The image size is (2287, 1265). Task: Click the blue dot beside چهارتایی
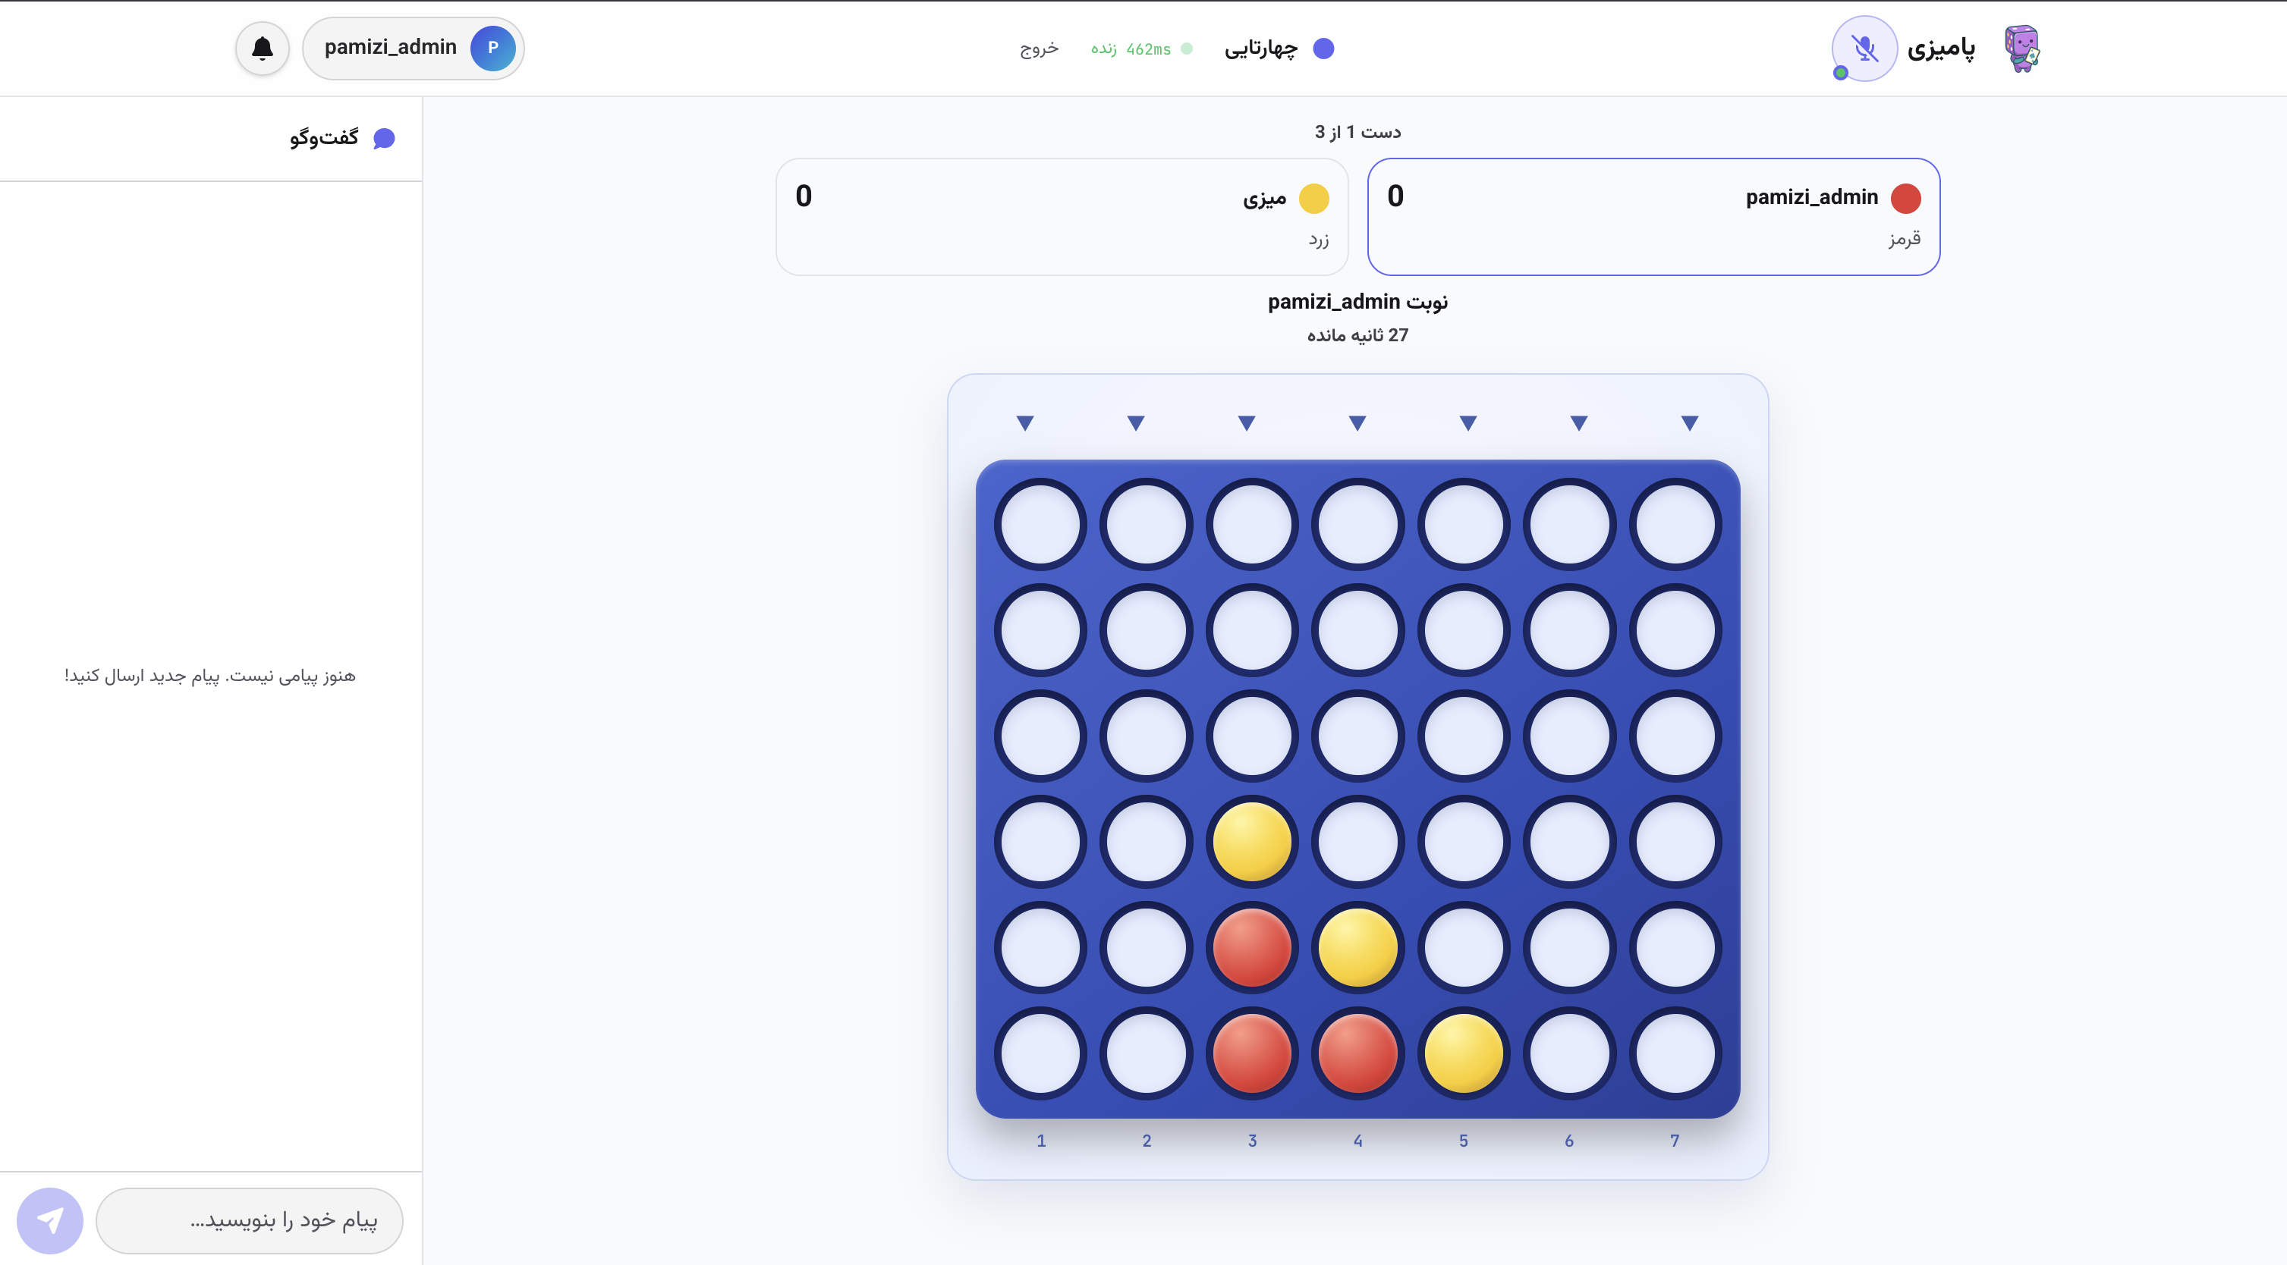[1324, 49]
